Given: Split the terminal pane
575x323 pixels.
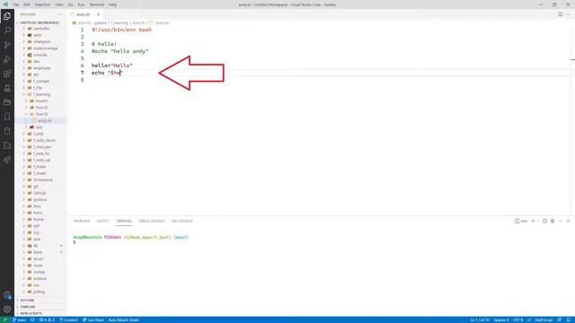Looking at the screenshot, I should (x=544, y=221).
